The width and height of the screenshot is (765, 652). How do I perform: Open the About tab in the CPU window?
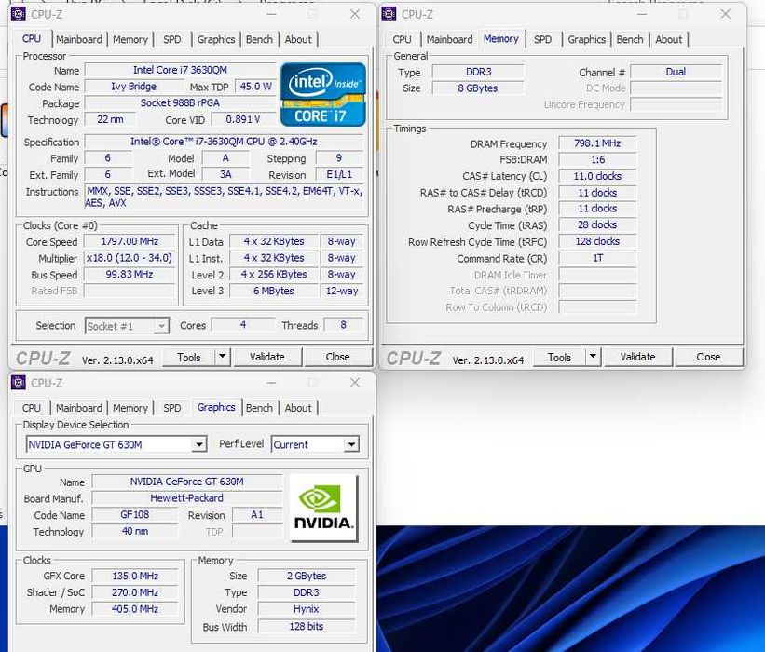[x=298, y=39]
